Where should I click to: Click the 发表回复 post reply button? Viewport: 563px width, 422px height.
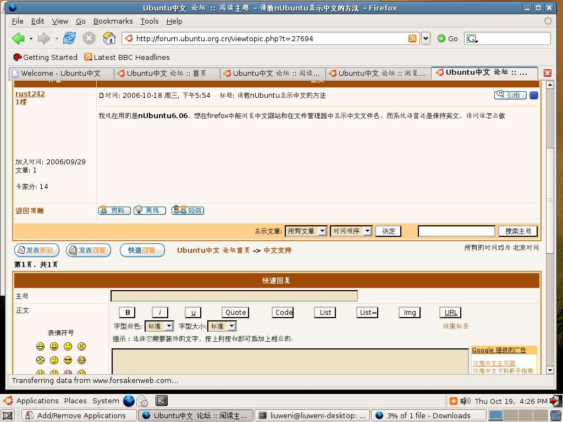click(89, 250)
